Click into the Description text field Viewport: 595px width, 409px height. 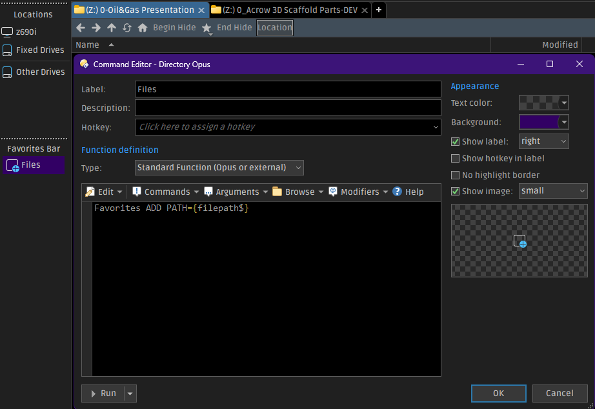click(x=288, y=108)
